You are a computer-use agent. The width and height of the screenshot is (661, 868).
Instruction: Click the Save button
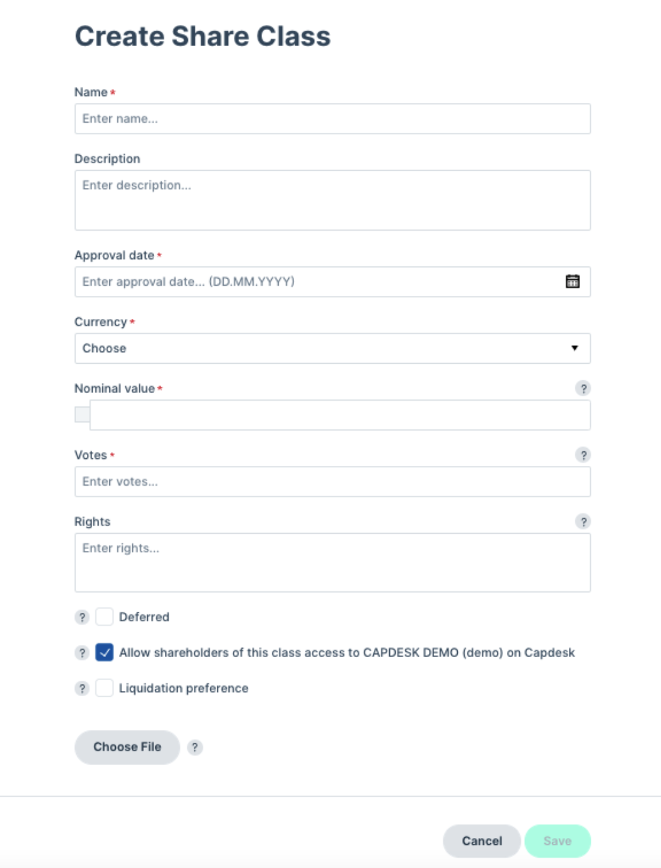557,841
